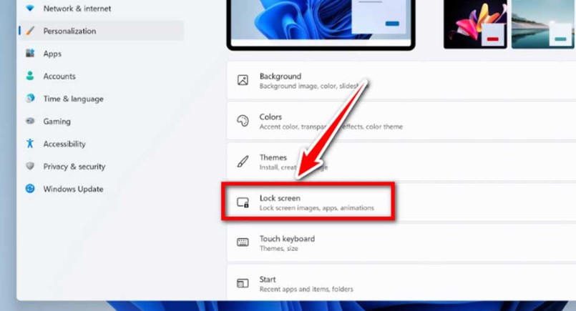This screenshot has height=311, width=576.
Task: Click the Windows Update circular arrows icon
Action: coord(30,189)
